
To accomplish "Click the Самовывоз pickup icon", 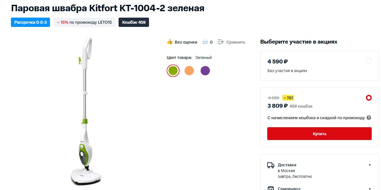I will pos(271,188).
